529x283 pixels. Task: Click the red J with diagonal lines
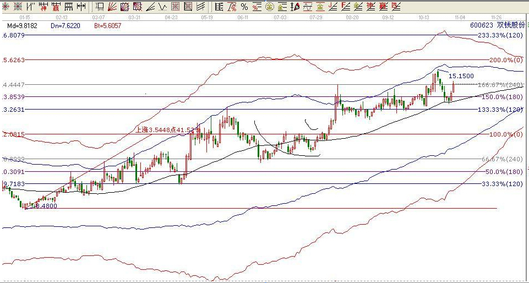click(332, 7)
